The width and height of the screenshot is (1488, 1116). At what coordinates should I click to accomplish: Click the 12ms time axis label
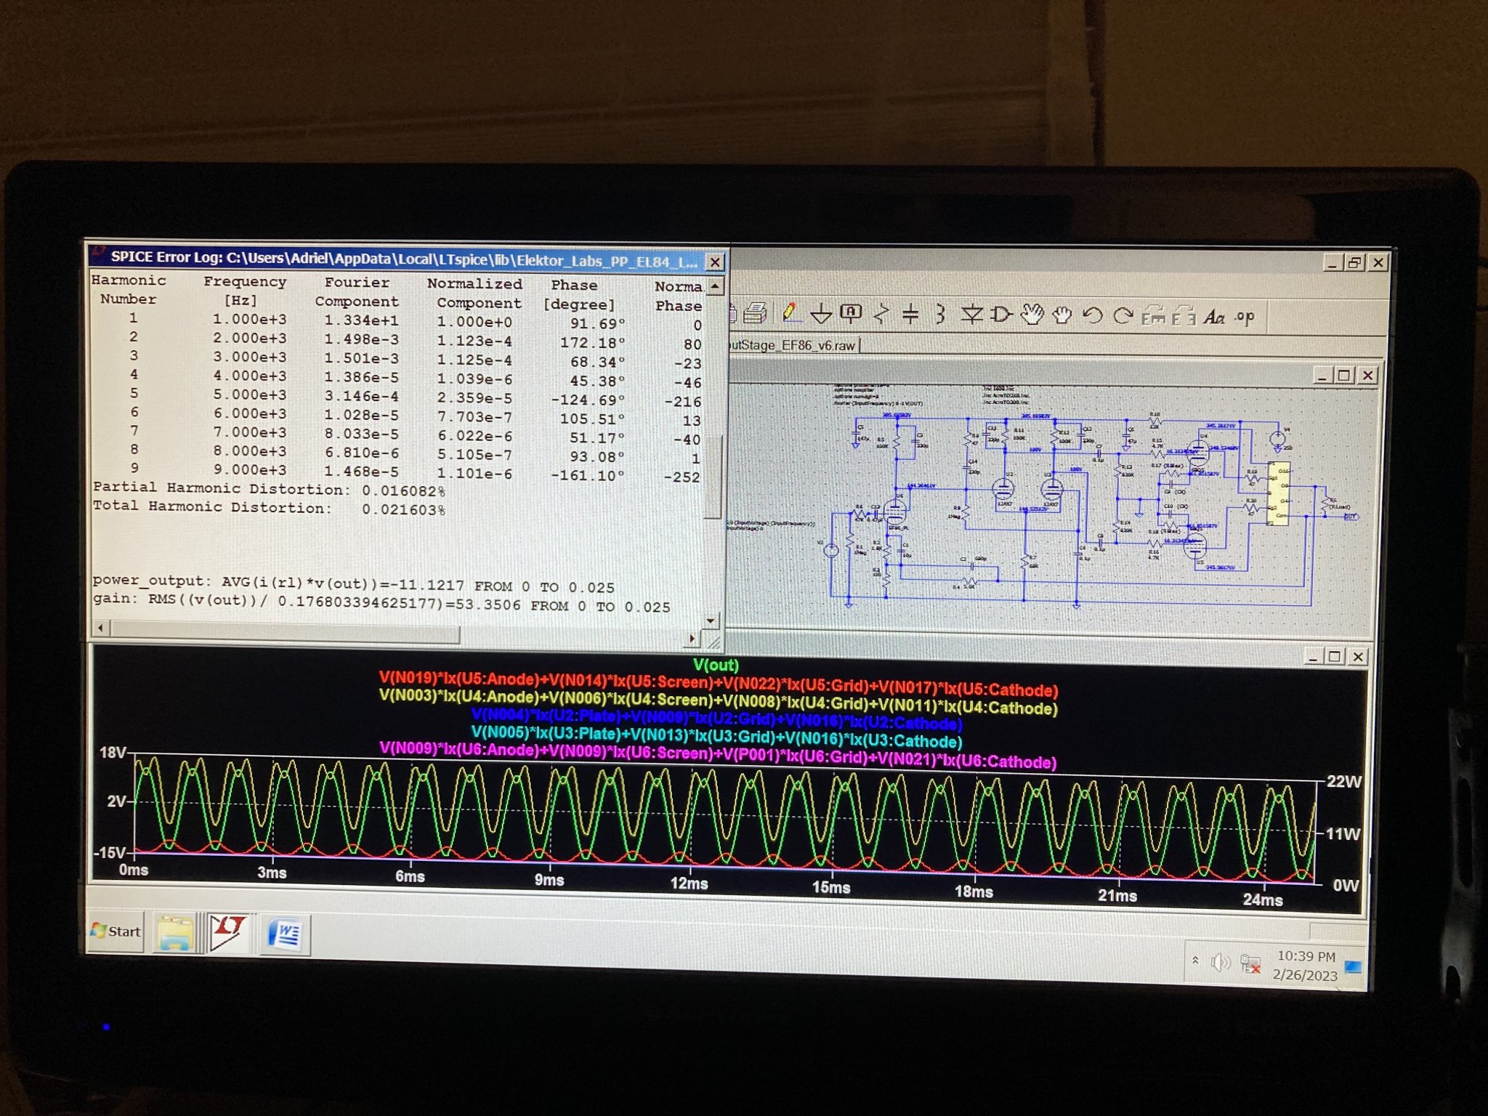click(x=689, y=883)
